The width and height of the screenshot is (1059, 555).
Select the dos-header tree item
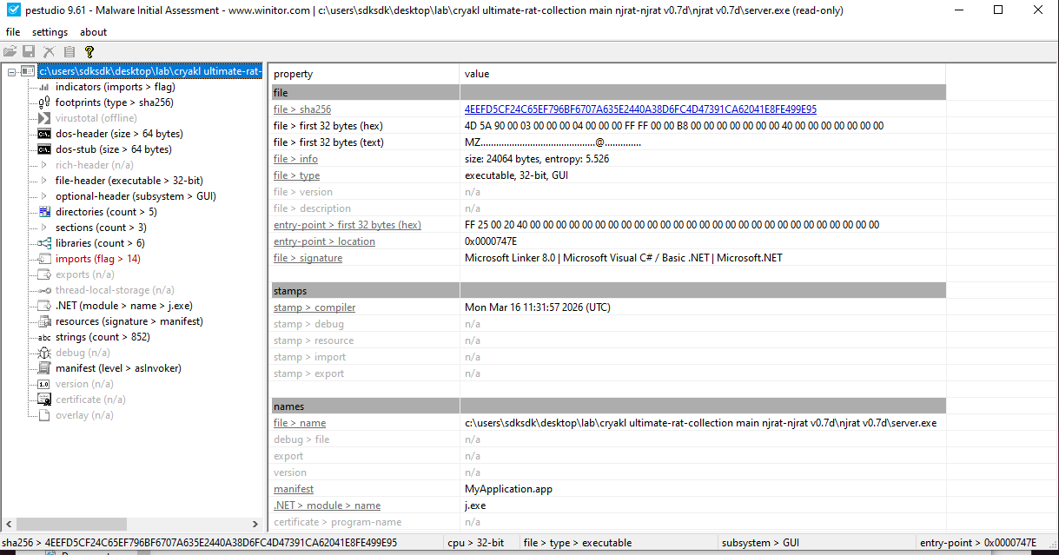(x=119, y=134)
